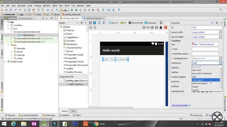Open Language locale dropdown
Screen dimensions: 227x127
151,23
